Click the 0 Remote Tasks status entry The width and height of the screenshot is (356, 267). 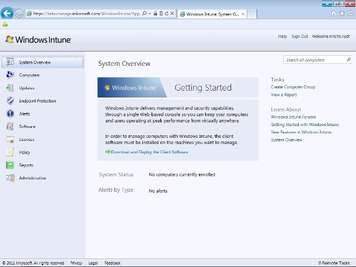coord(334,263)
